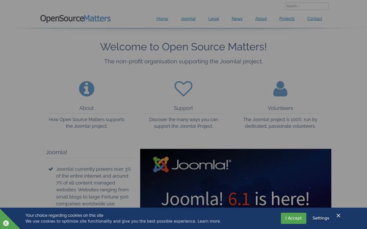
Task: Open the Joomla! menu item
Action: pyautogui.click(x=188, y=19)
